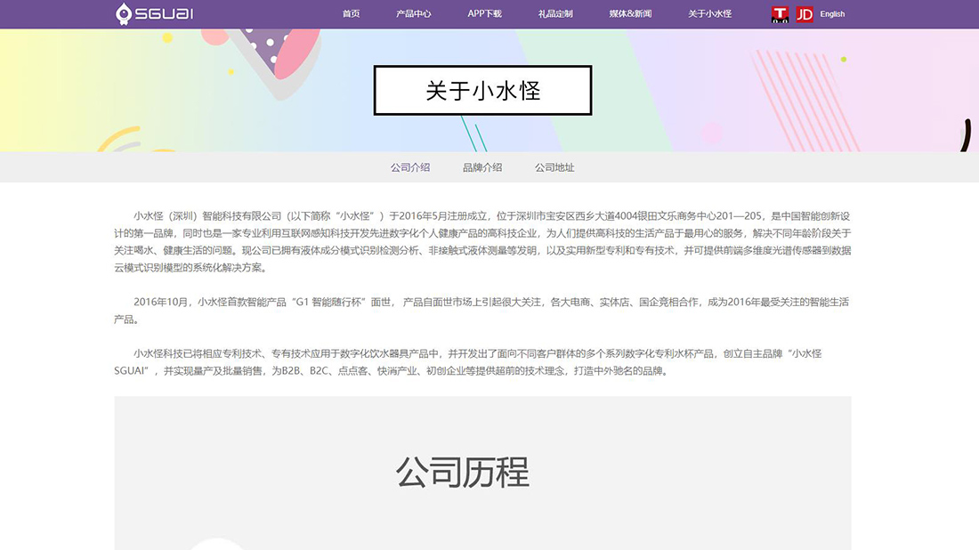
Task: Click the 关于小水怪 boxed page title
Action: point(481,90)
